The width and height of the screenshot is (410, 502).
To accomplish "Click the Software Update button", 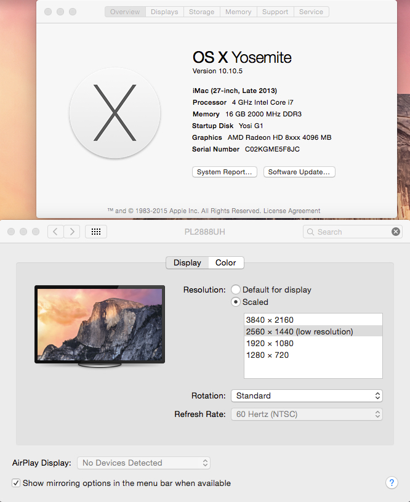I will point(299,172).
